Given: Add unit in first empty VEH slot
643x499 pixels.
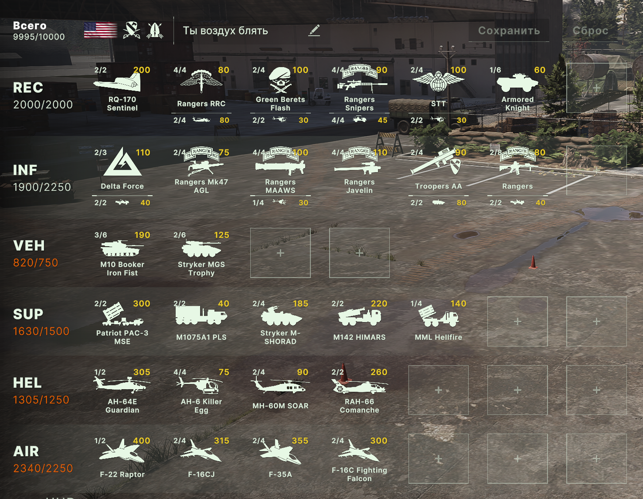Looking at the screenshot, I should point(280,253).
